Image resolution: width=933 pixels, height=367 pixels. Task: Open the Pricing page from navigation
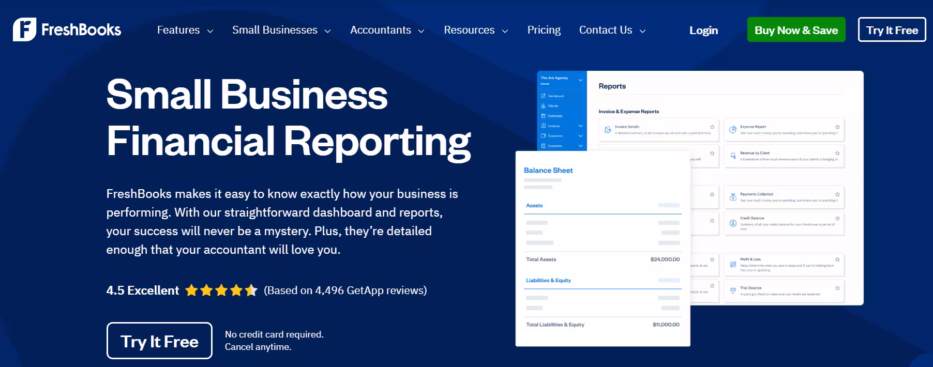pos(544,30)
